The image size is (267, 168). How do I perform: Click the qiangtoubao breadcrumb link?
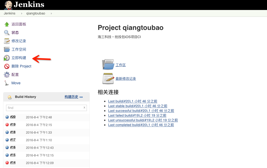point(36,13)
